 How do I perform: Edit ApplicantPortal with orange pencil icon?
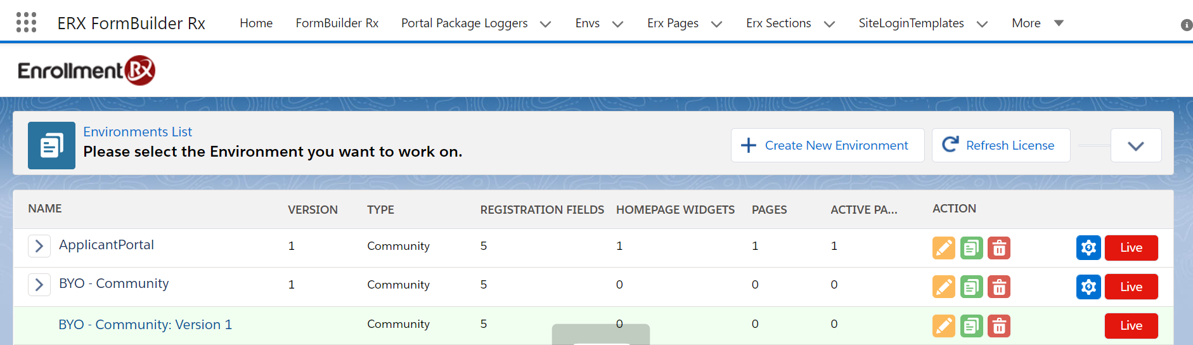944,248
